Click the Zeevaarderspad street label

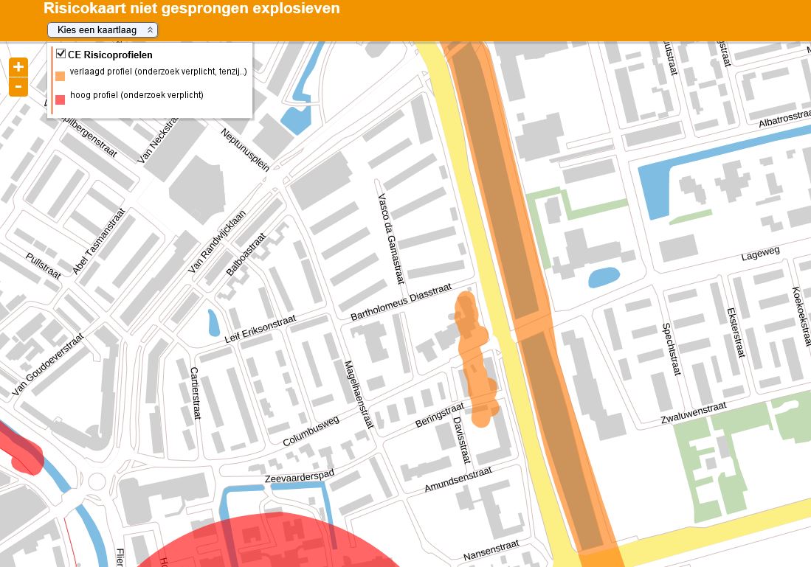(x=300, y=476)
